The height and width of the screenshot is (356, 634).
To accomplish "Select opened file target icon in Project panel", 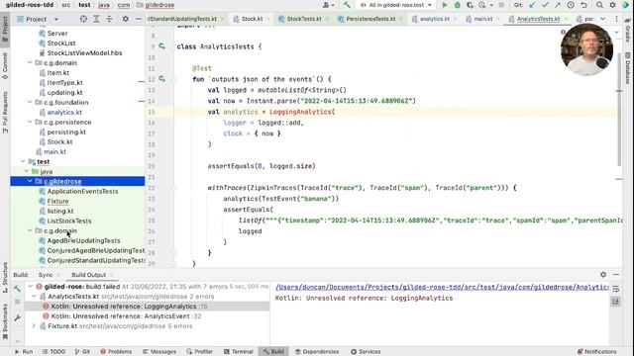I will click(x=83, y=19).
